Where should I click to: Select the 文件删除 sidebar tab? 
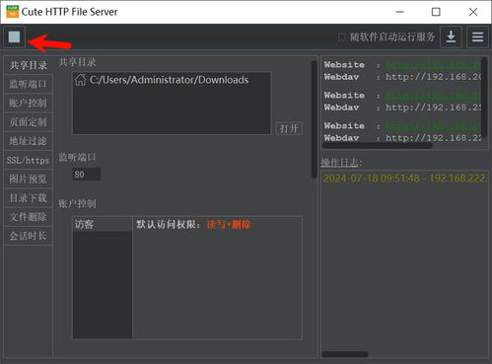point(28,217)
